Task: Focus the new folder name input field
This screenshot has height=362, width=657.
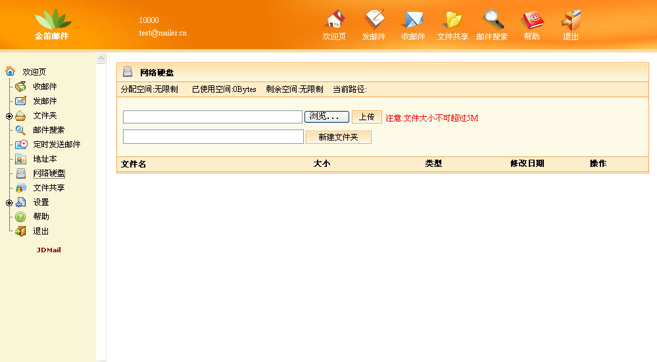Action: [x=213, y=137]
